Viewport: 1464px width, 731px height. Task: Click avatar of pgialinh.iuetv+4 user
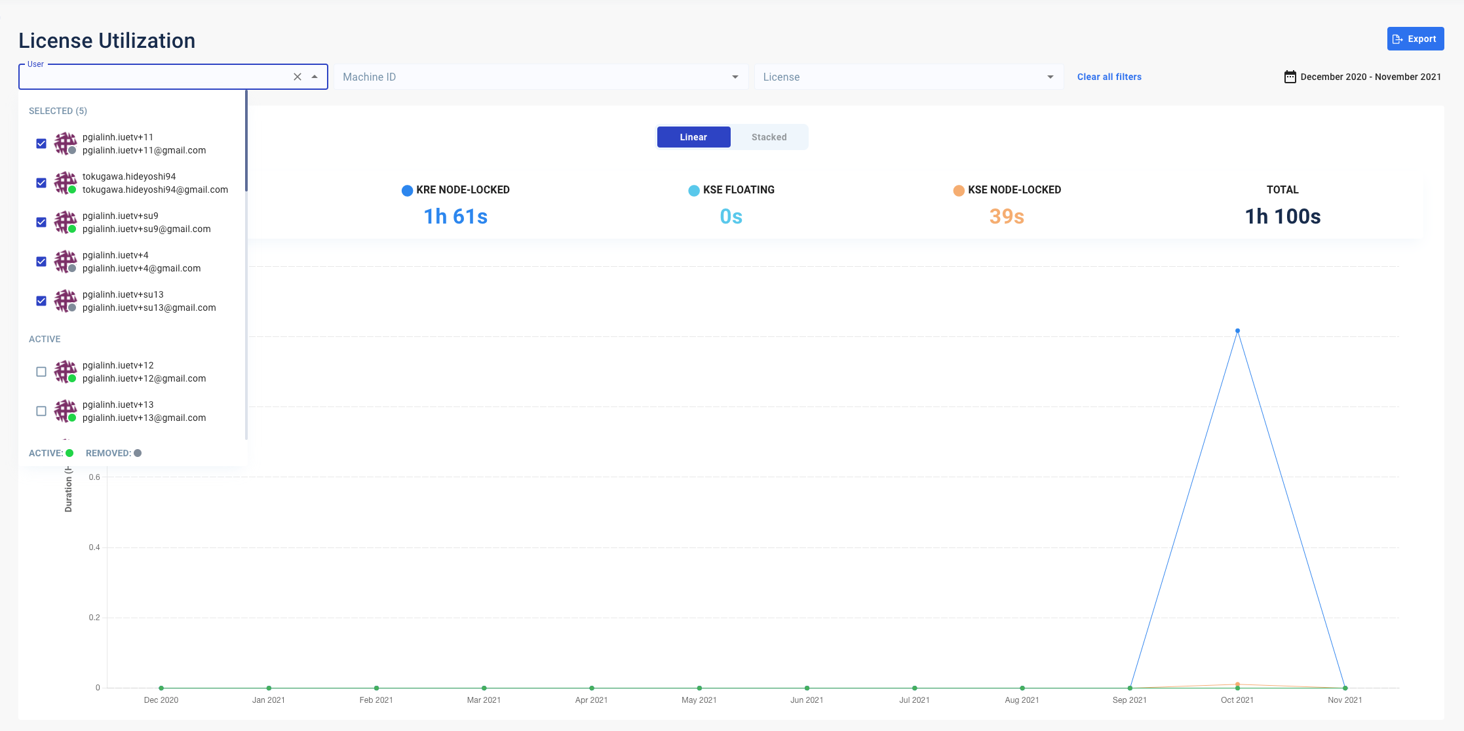[65, 262]
